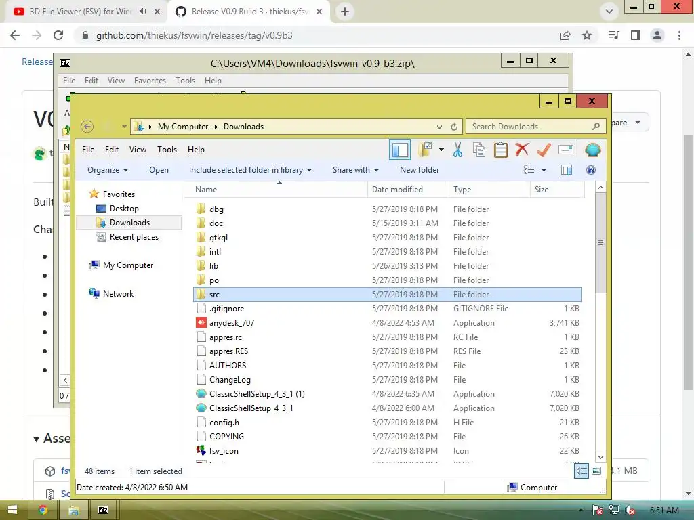Click Downloads in the address breadcrumb
Viewport: 694px width, 520px height.
(x=243, y=127)
